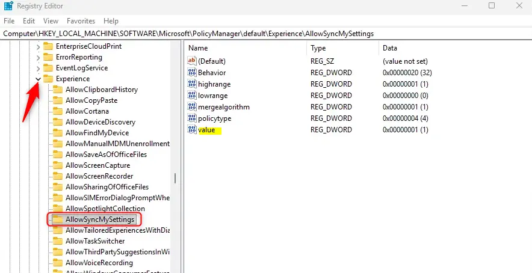Click the (Default) string value icon
532x273 pixels.
pyautogui.click(x=192, y=61)
